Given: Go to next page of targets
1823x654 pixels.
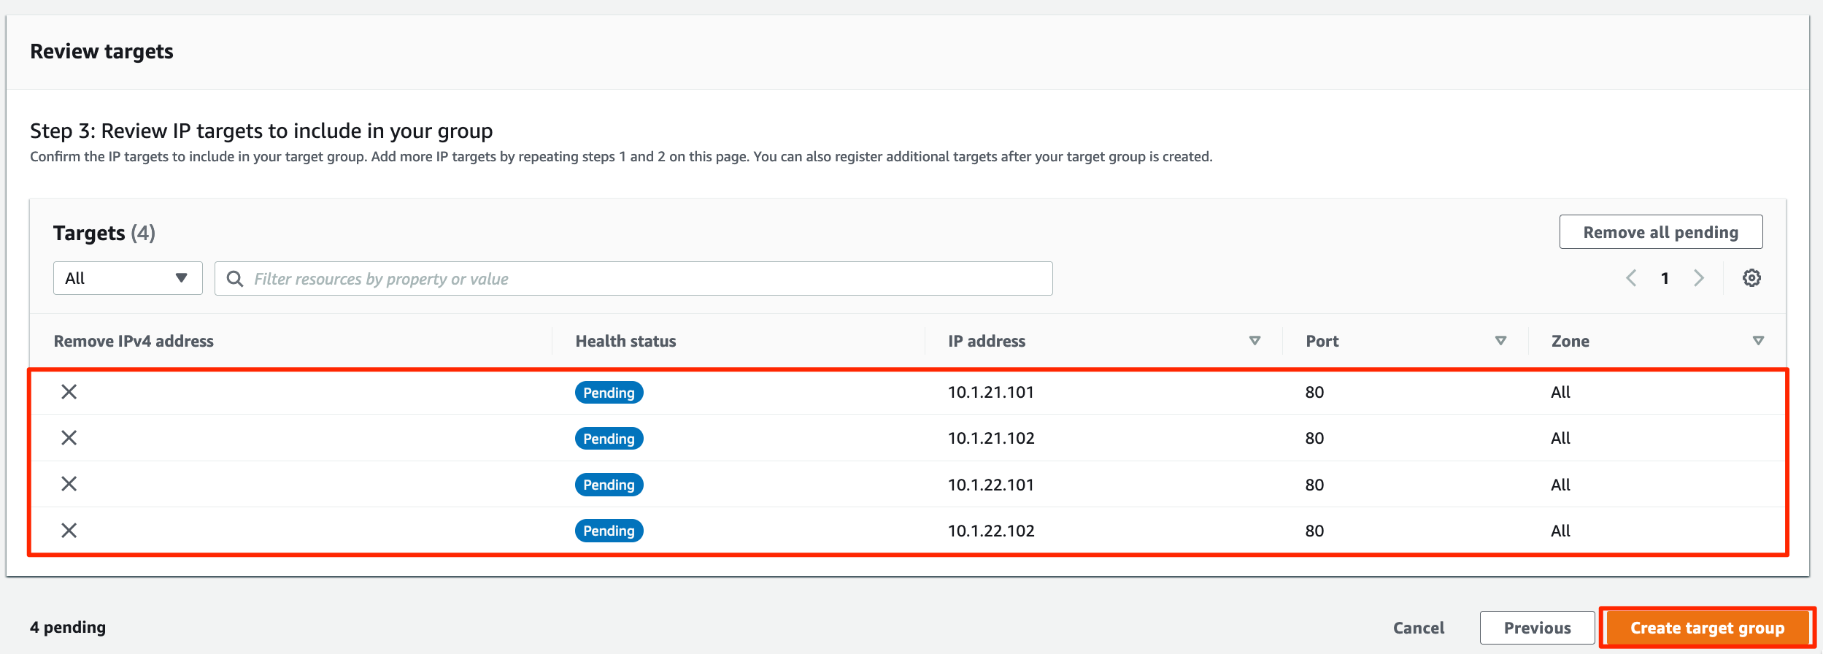Looking at the screenshot, I should 1699,278.
